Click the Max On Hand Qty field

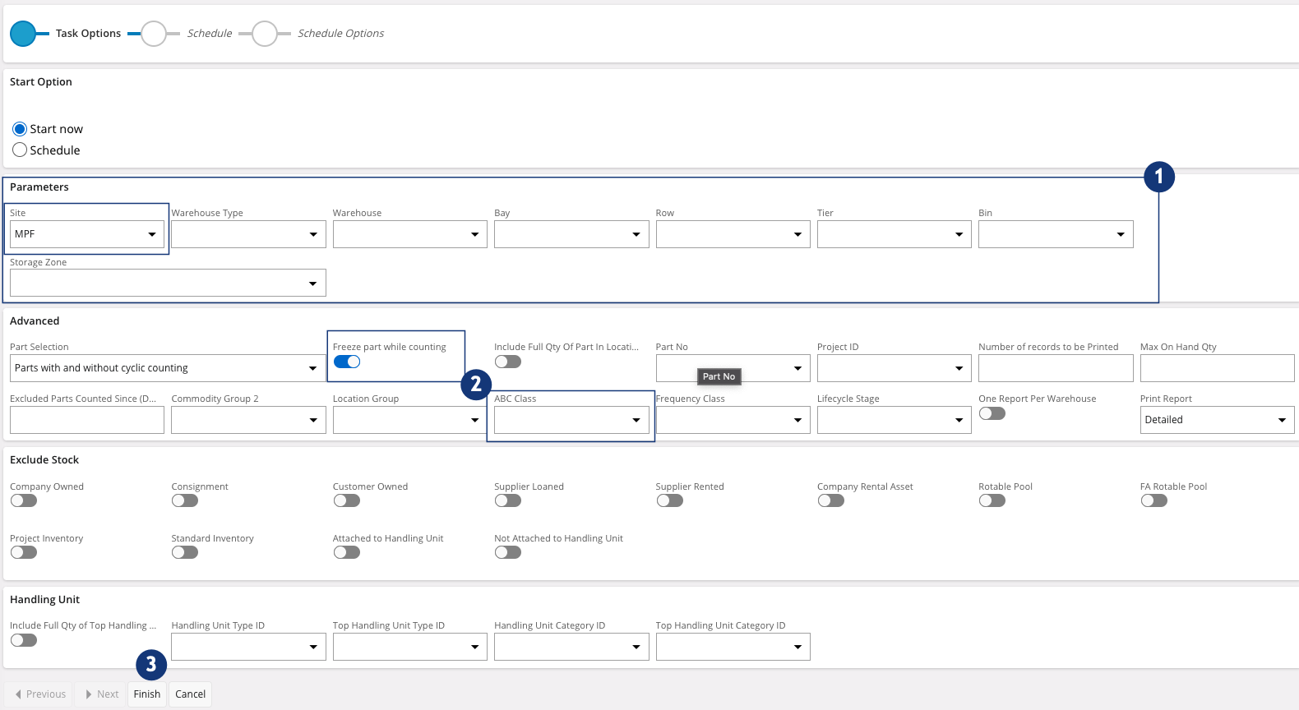1216,368
